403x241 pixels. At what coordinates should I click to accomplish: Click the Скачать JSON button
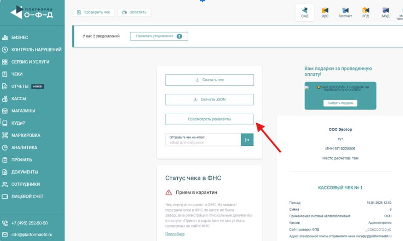[x=209, y=99]
